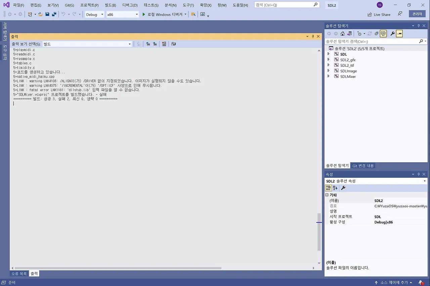Open the 빌드(B) menu
Screen dimensions: 430x286
[x=111, y=5]
